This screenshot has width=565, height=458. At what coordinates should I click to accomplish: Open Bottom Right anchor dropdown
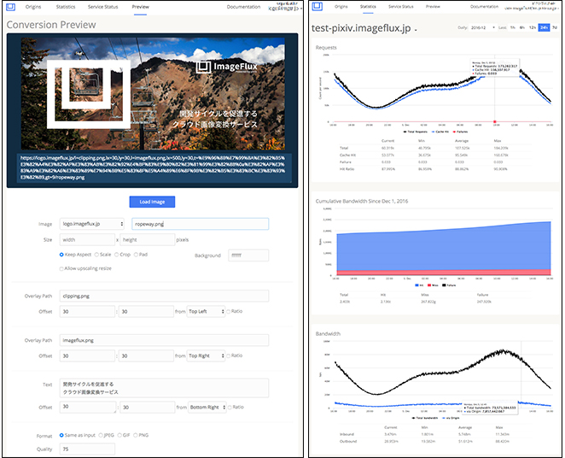(207, 407)
